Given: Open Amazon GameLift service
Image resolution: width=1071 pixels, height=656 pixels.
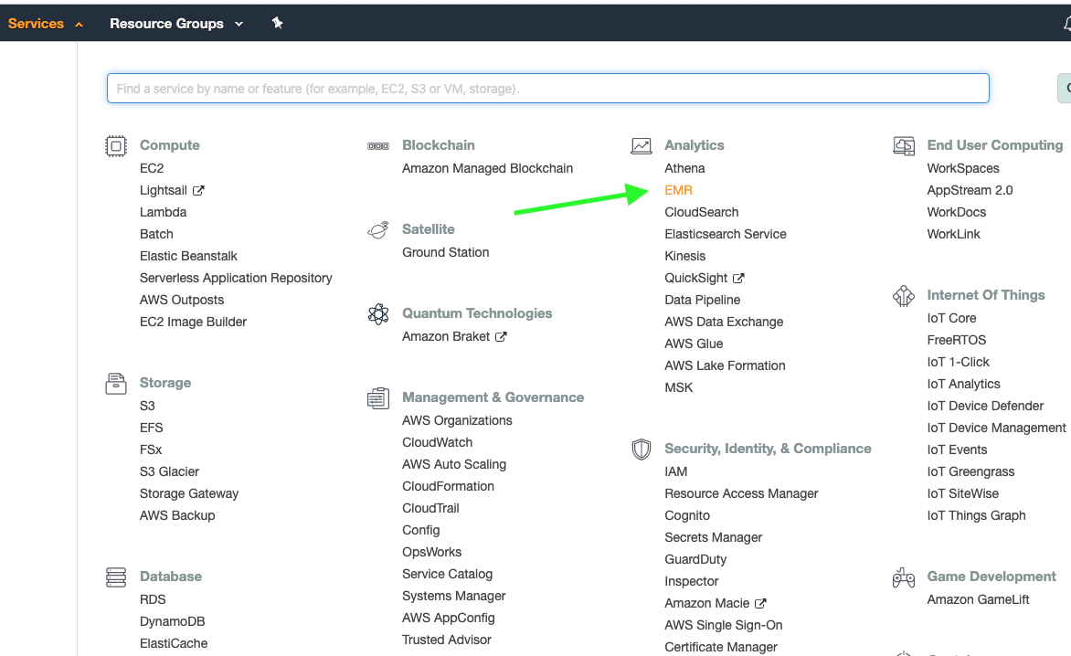Looking at the screenshot, I should [x=978, y=599].
